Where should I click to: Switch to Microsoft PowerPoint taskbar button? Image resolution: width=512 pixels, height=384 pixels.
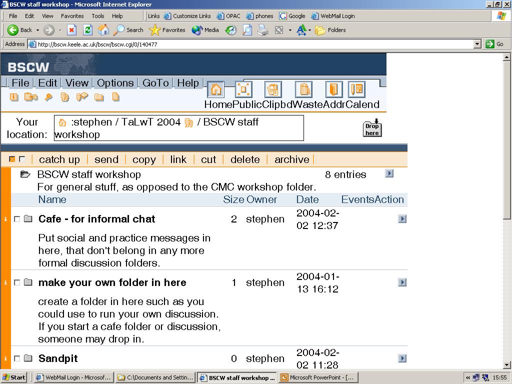(x=318, y=377)
